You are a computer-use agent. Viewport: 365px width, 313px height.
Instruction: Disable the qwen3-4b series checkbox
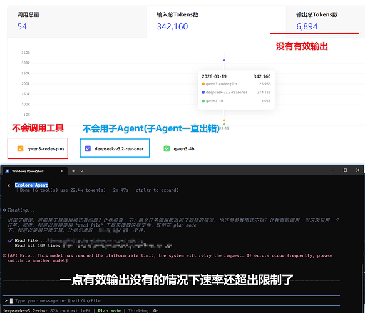(x=167, y=149)
